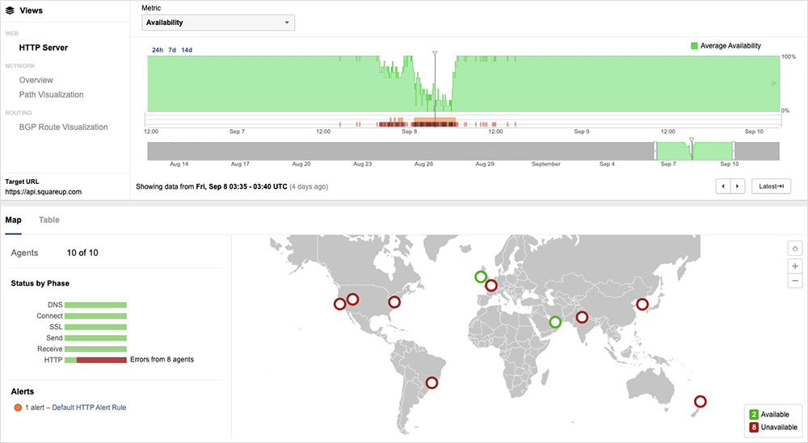
Task: Go to previous time interval arrow
Action: pyautogui.click(x=724, y=186)
